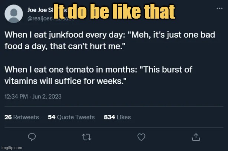Like the tweet with the heart icon
The height and width of the screenshot is (151, 228).
pyautogui.click(x=141, y=137)
